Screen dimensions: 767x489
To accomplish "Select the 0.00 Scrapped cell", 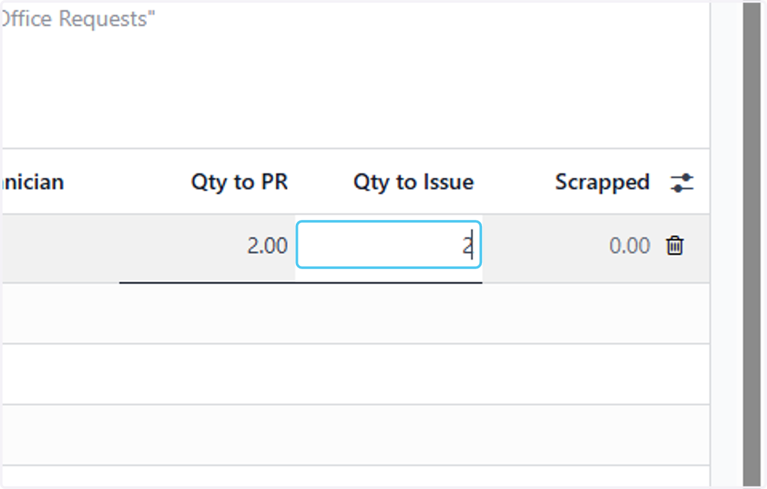I will point(630,245).
